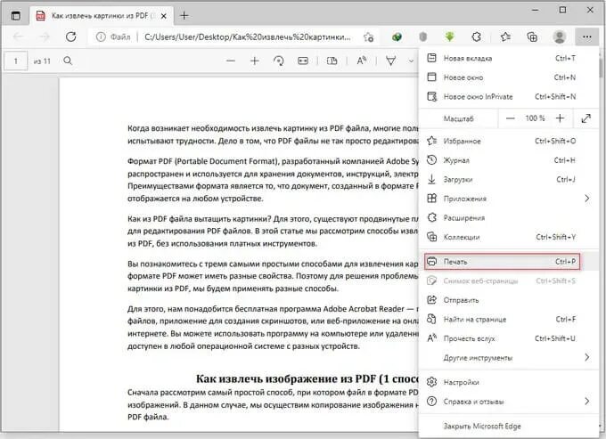Zoom out the PDF with minus
Viewport: 606px width, 439px height.
click(231, 61)
